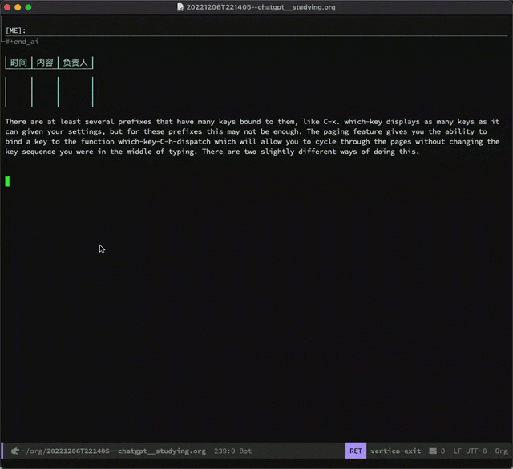The width and height of the screenshot is (513, 469).
Task: Click the UTF-8 encoding indicator
Action: click(x=476, y=451)
